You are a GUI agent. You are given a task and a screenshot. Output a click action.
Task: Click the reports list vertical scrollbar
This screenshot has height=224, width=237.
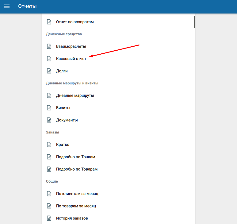tap(194, 22)
